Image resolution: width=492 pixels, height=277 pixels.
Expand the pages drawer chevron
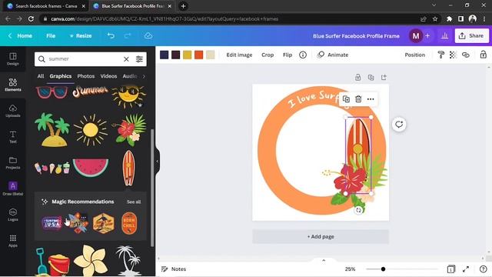324,260
